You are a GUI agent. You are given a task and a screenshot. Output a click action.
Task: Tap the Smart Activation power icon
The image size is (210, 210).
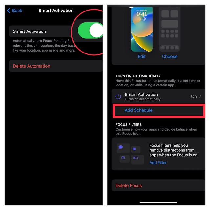pos(118,96)
